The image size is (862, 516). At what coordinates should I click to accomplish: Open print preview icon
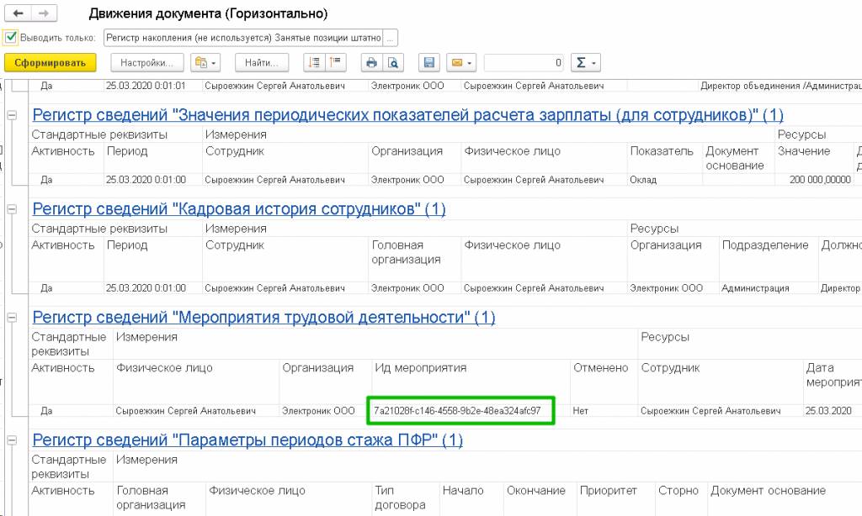pyautogui.click(x=393, y=62)
